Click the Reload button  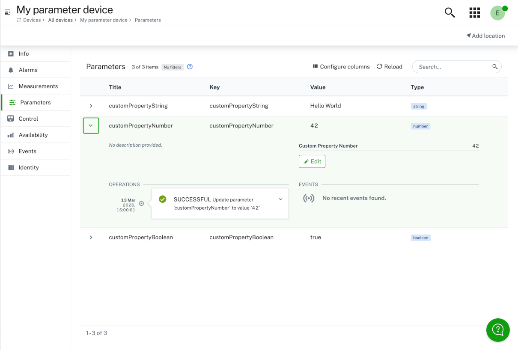390,67
